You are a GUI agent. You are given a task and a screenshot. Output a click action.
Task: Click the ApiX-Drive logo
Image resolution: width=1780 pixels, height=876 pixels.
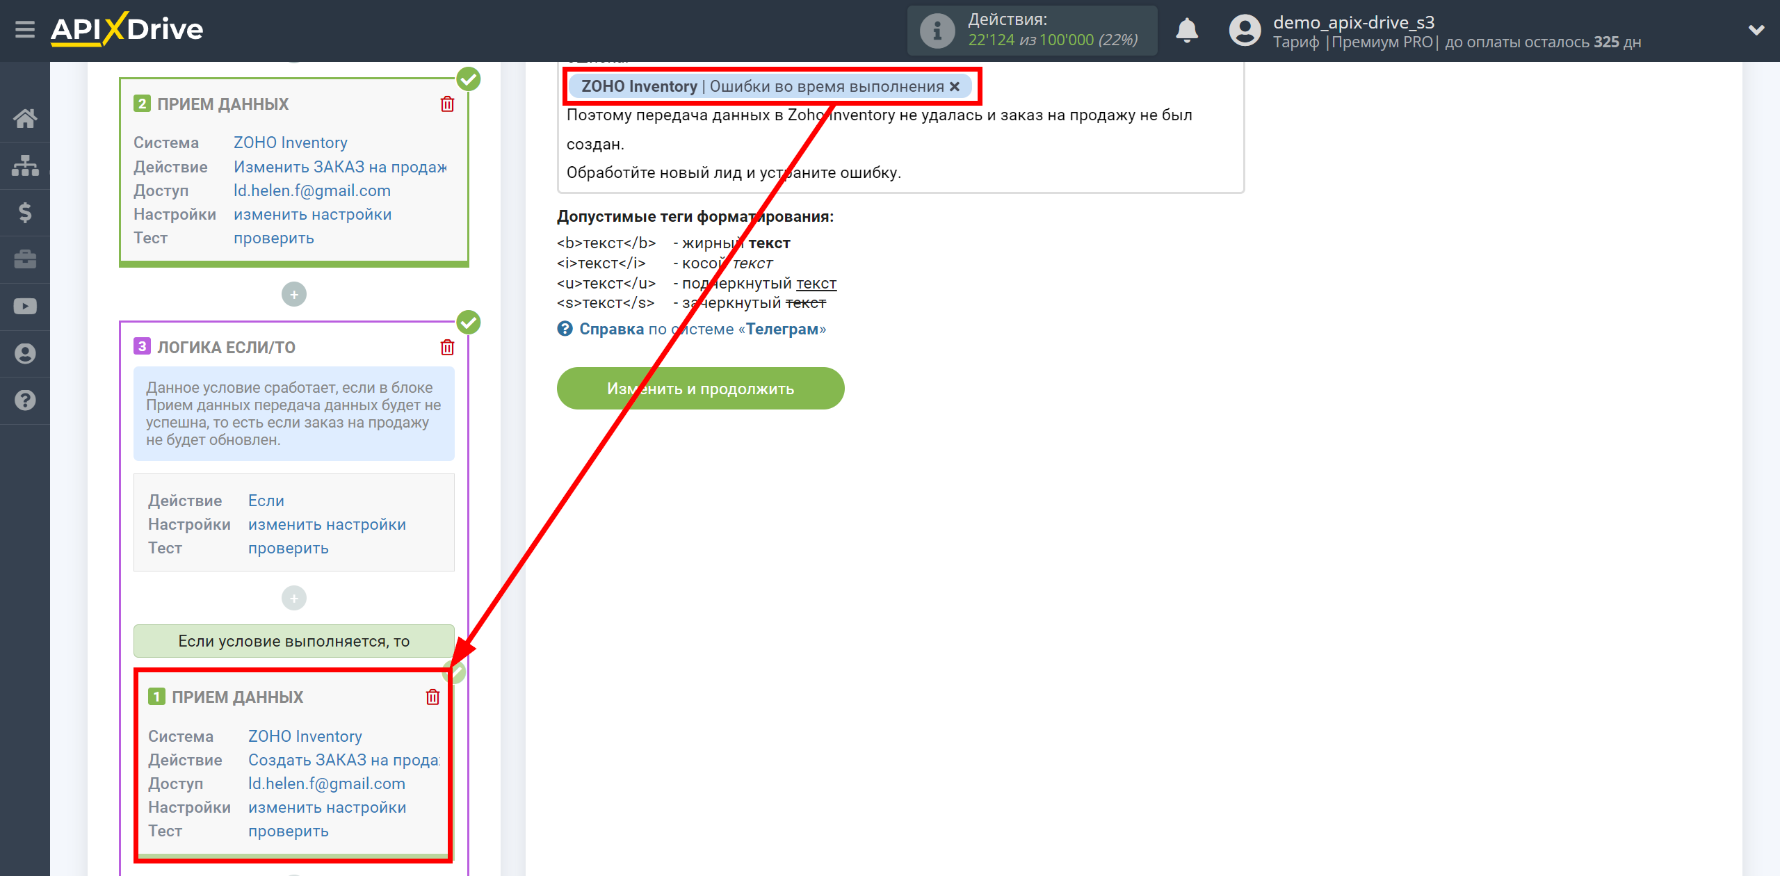127,29
